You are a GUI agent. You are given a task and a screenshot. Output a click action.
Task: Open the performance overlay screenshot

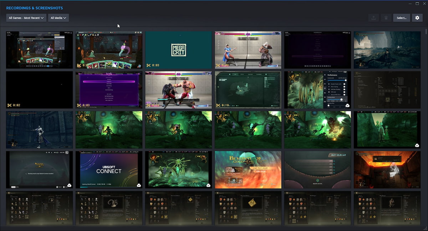pyautogui.click(x=317, y=90)
